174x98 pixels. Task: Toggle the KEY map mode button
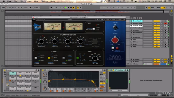click(153, 8)
